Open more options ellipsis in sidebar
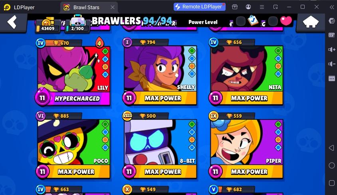This screenshot has width=337, height=195. click(x=332, y=78)
